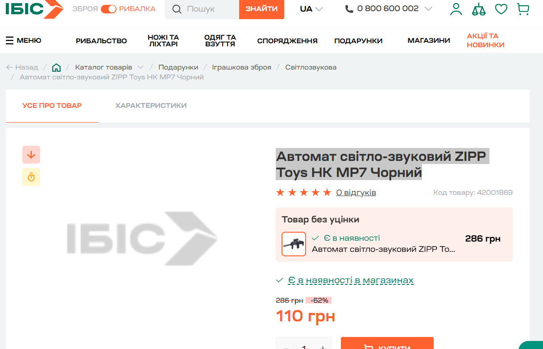Click the Код товару: 42001869 text

click(x=473, y=193)
